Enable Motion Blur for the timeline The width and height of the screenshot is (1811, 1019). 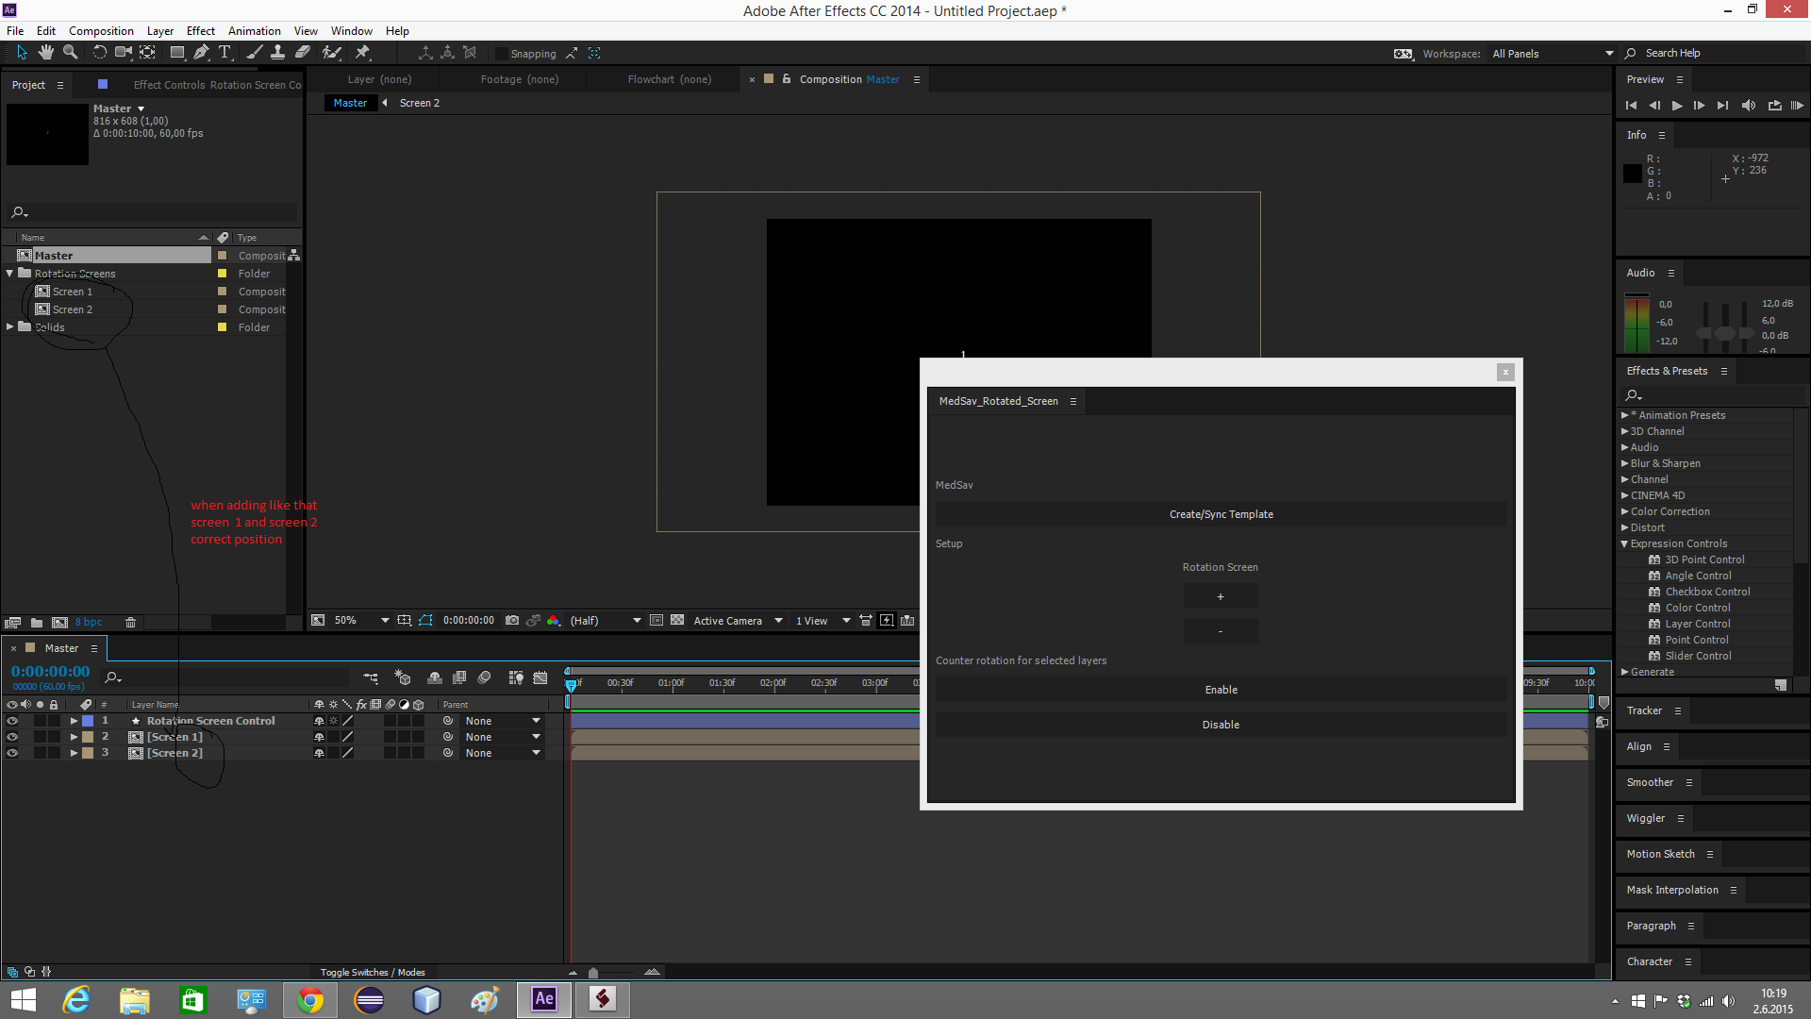(485, 677)
